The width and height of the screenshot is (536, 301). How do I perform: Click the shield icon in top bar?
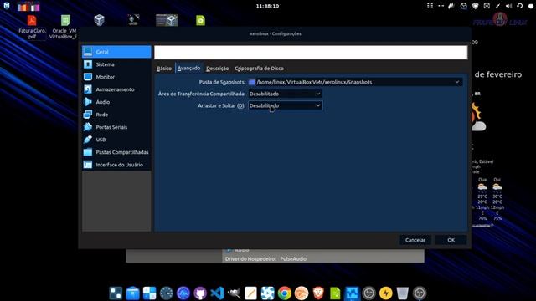pyautogui.click(x=475, y=6)
